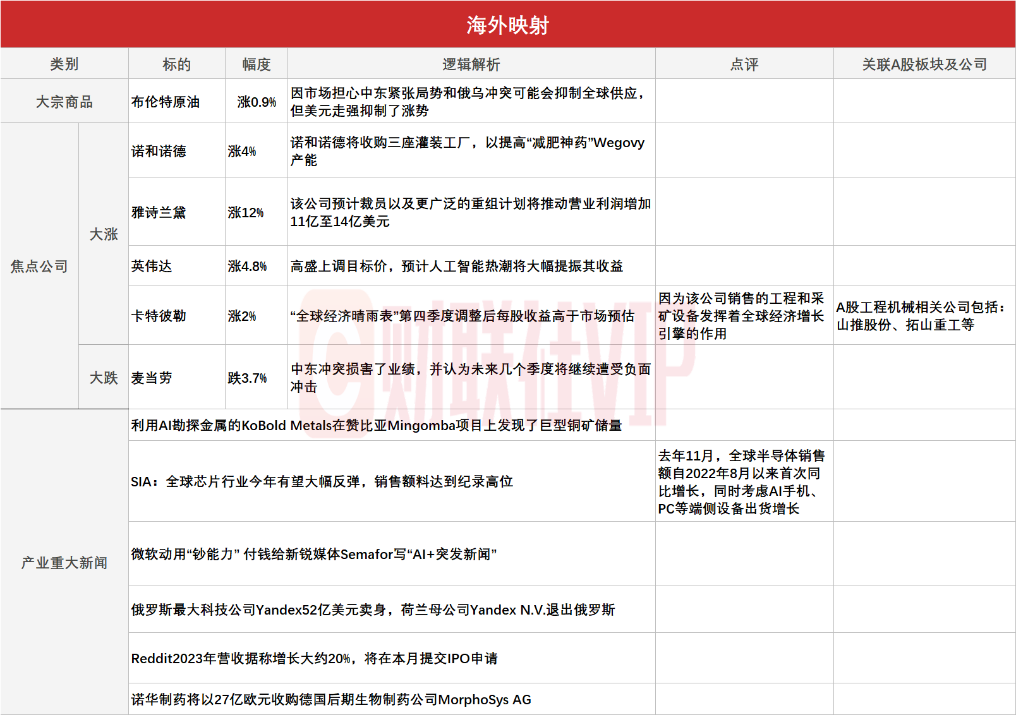Select the 布伦特原油 cell

[166, 102]
